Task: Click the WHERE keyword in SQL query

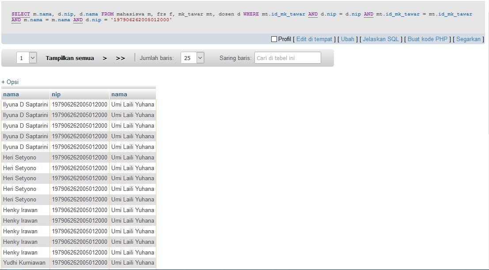Action: (251, 14)
